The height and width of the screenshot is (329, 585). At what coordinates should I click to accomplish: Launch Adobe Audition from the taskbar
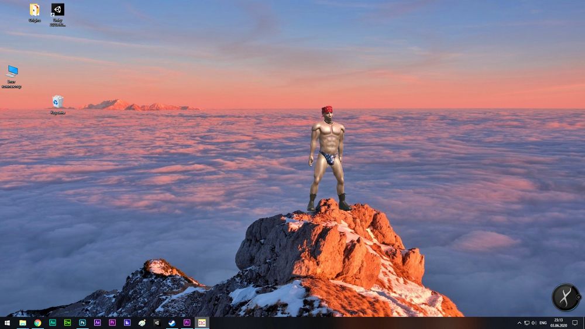point(53,323)
